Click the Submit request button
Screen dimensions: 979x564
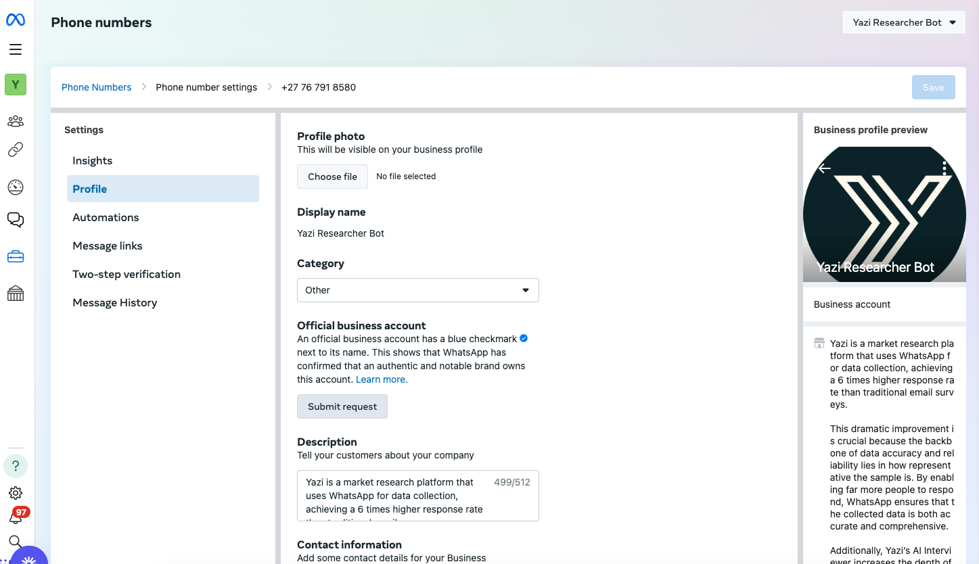tap(342, 406)
